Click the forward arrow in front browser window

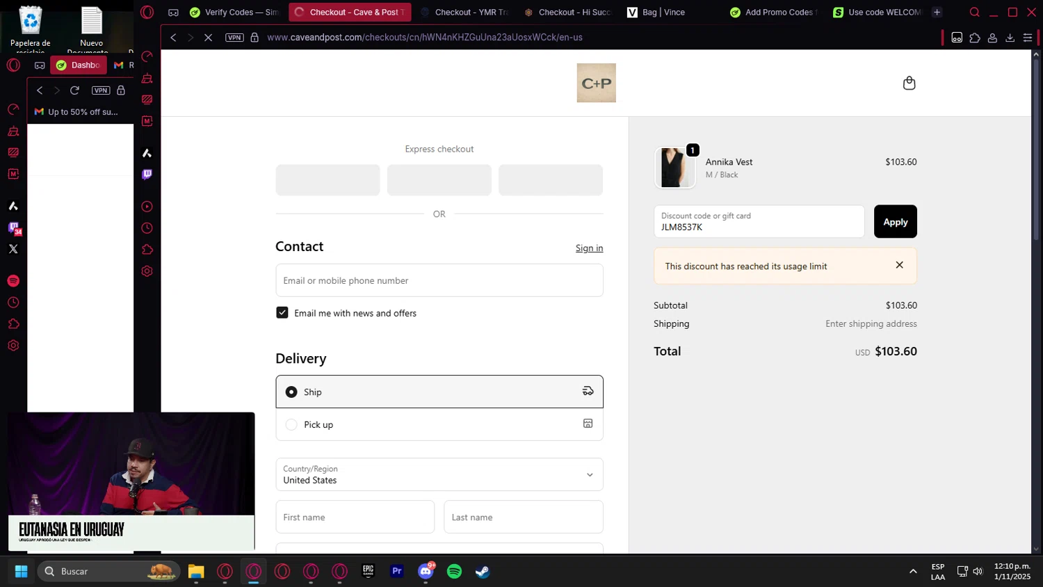point(191,38)
